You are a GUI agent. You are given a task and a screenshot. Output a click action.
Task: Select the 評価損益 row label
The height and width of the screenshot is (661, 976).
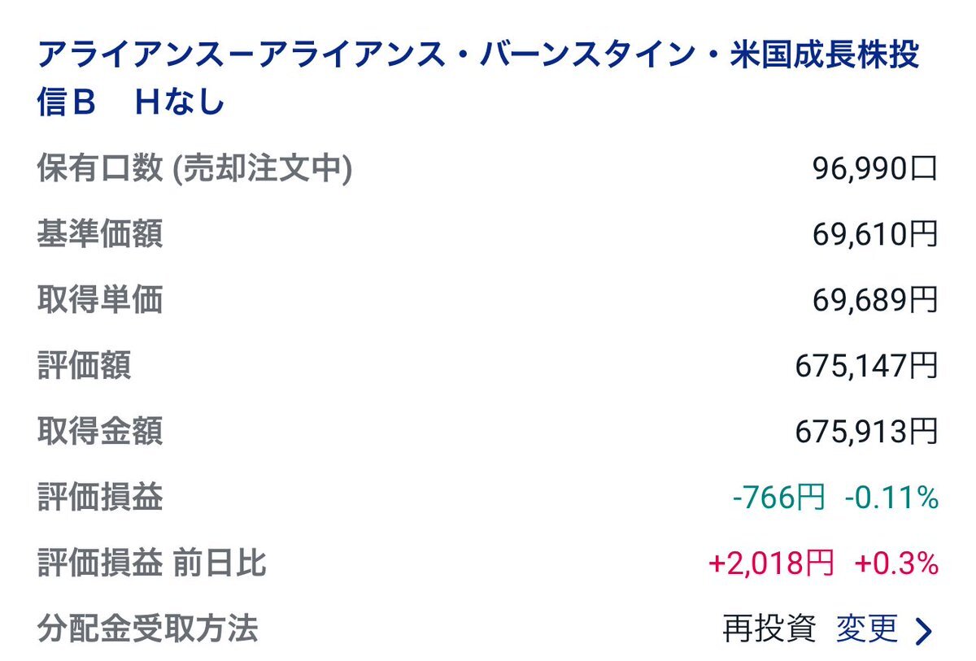point(100,498)
